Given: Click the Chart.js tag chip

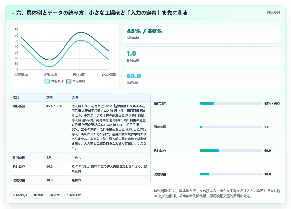Looking at the screenshot, I should coord(20,195).
